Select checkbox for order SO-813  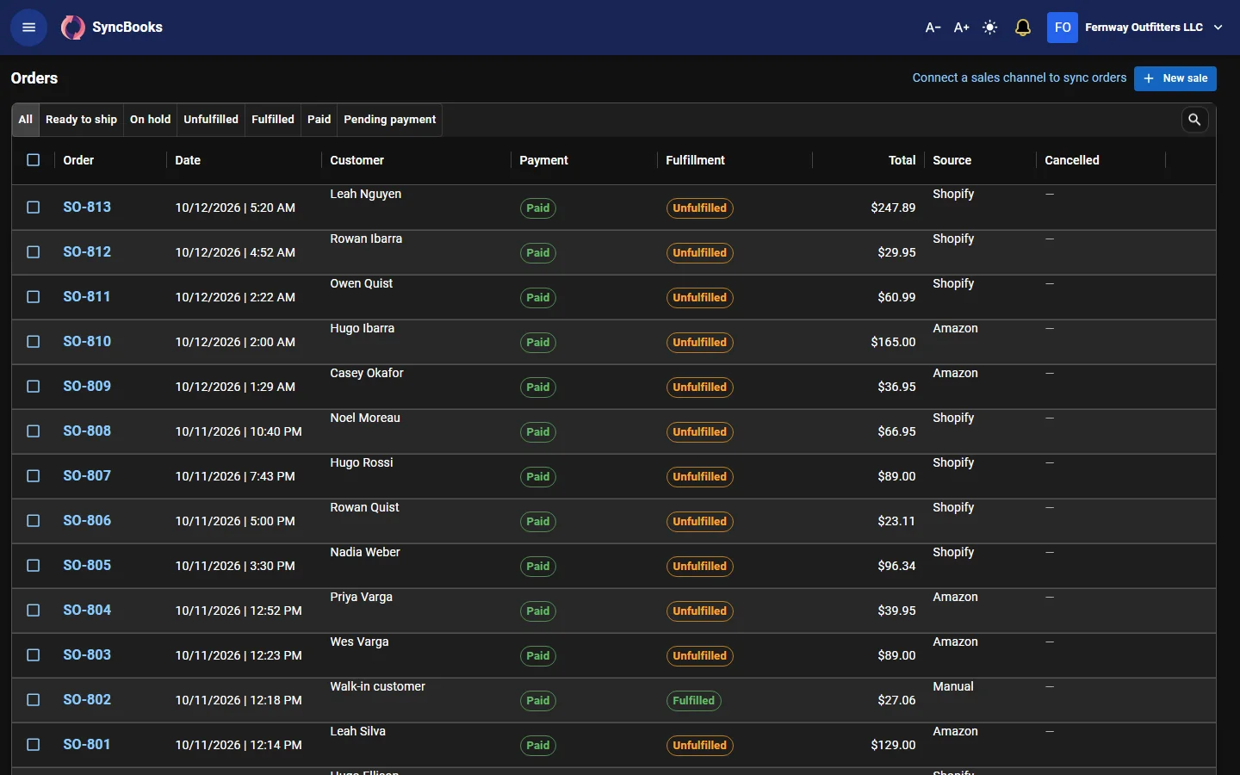coord(34,208)
